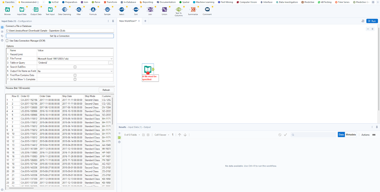The height and width of the screenshot is (192, 380).
Task: Click the Data Cleansing tool icon
Action: (64, 9)
